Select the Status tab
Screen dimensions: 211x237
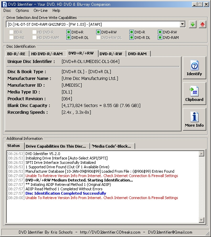[x=14, y=146]
